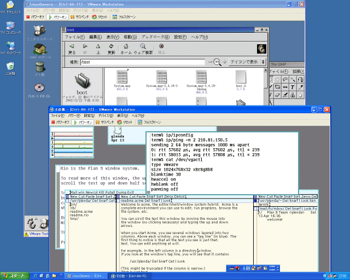Click the layout box beside the /mail/fs/mbox/ tag
Image resolution: width=350 pixels, height=280 pixels.
pos(255,208)
